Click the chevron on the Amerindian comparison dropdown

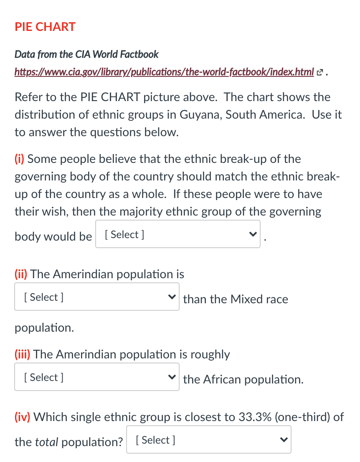[172, 297]
